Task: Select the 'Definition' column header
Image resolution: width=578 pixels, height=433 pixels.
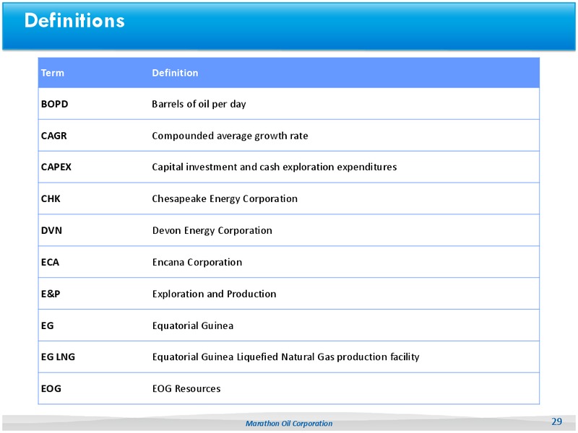Action: (x=175, y=73)
